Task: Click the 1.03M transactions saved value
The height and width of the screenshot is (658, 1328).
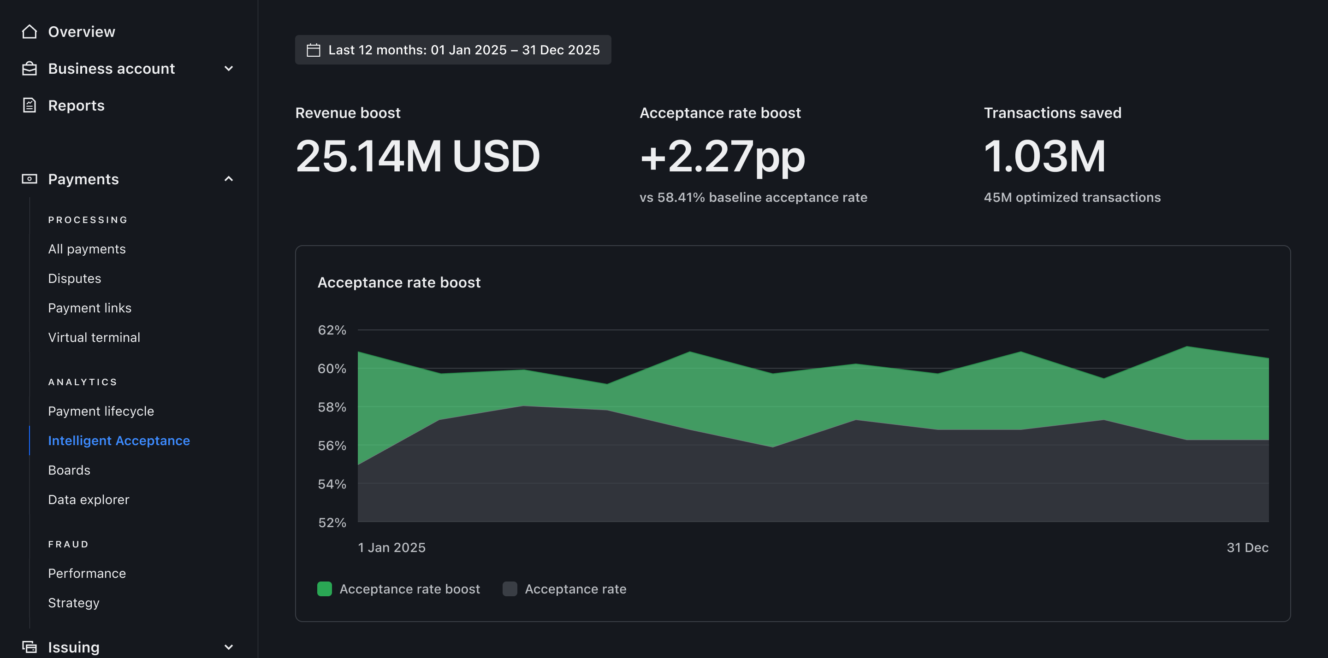Action: (x=1044, y=156)
